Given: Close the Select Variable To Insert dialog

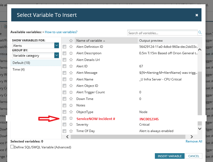Looking at the screenshot, I should tap(197, 15).
